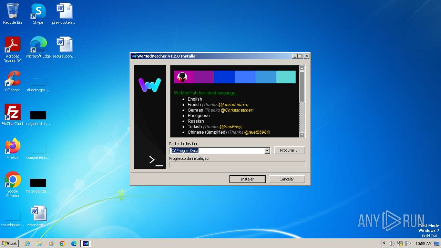Show hidden system tray icons
The width and height of the screenshot is (441, 248).
click(x=384, y=243)
